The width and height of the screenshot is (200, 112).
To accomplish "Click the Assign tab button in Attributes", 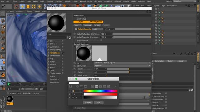I will [181, 61].
